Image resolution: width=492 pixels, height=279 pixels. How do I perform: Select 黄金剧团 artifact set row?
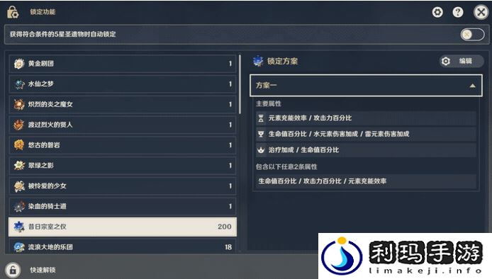tap(123, 64)
